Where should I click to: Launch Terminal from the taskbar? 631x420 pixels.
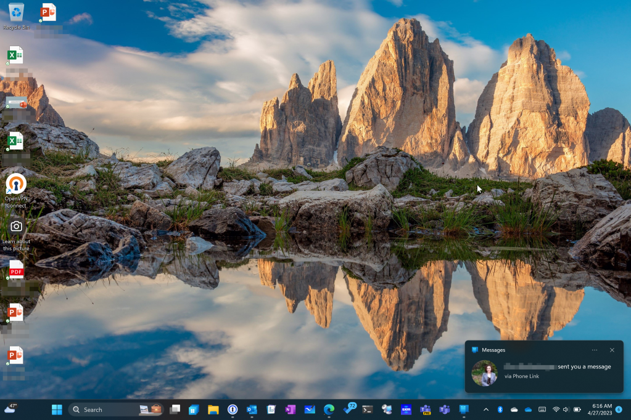[x=368, y=410]
